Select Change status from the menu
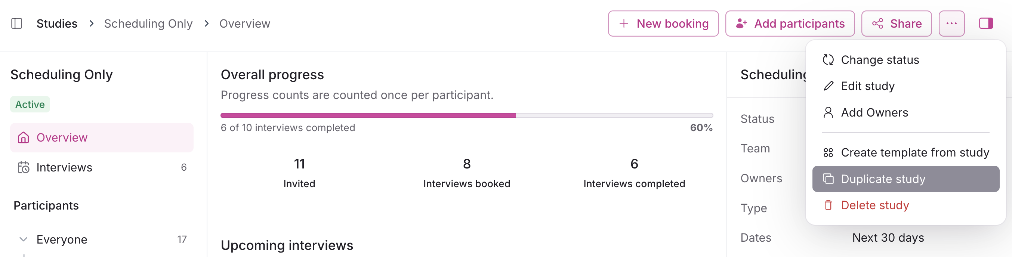The height and width of the screenshot is (257, 1012). pyautogui.click(x=880, y=60)
